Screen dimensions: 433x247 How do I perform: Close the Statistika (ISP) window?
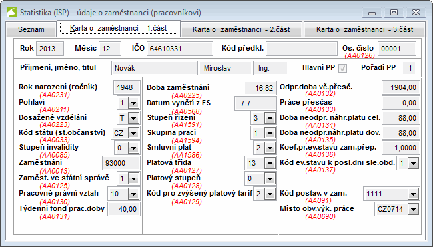[416, 13]
